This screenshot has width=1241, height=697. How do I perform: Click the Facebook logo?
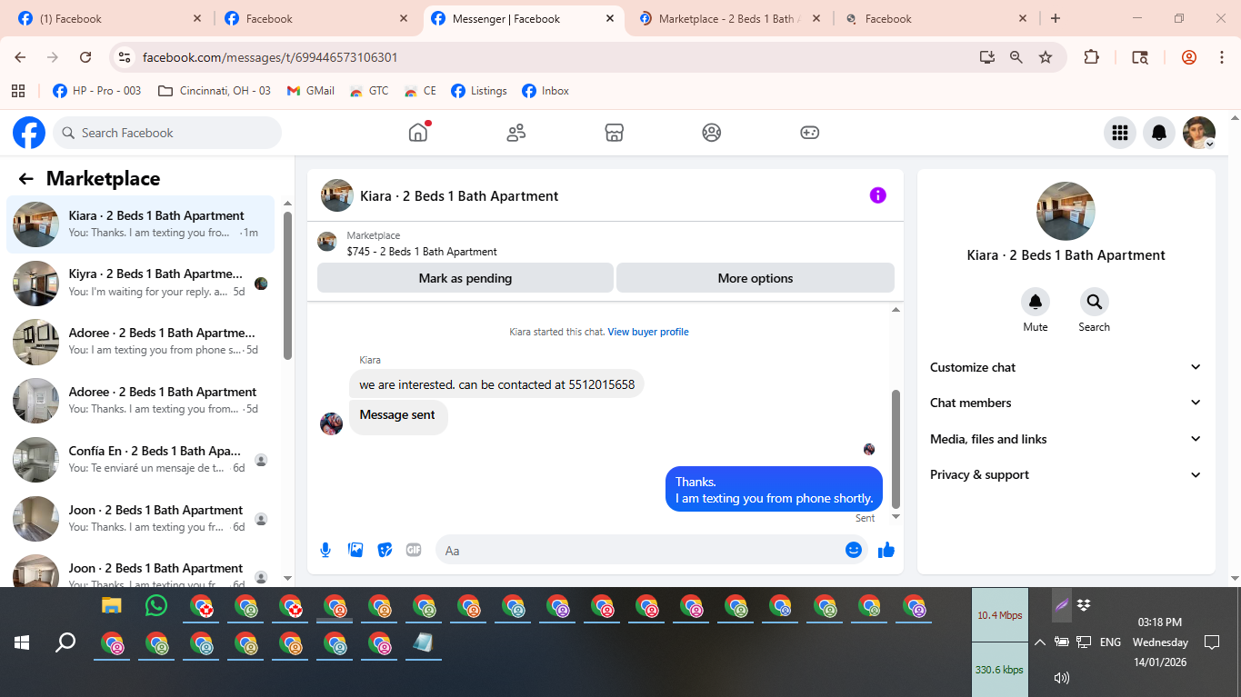(x=29, y=133)
